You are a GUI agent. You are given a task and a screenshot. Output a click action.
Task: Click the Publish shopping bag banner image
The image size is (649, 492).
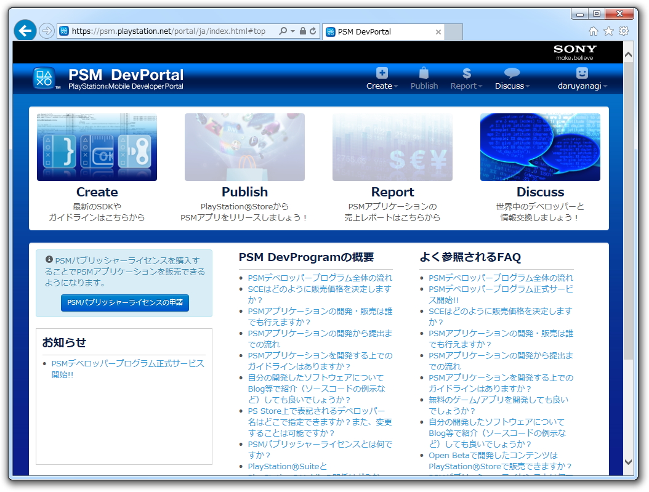(x=244, y=147)
